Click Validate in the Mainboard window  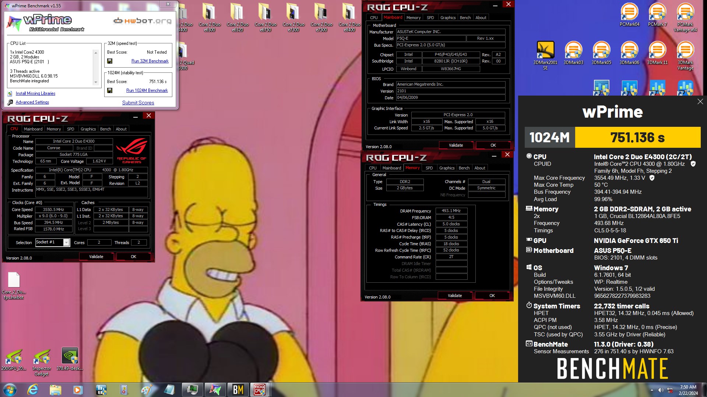(x=456, y=145)
